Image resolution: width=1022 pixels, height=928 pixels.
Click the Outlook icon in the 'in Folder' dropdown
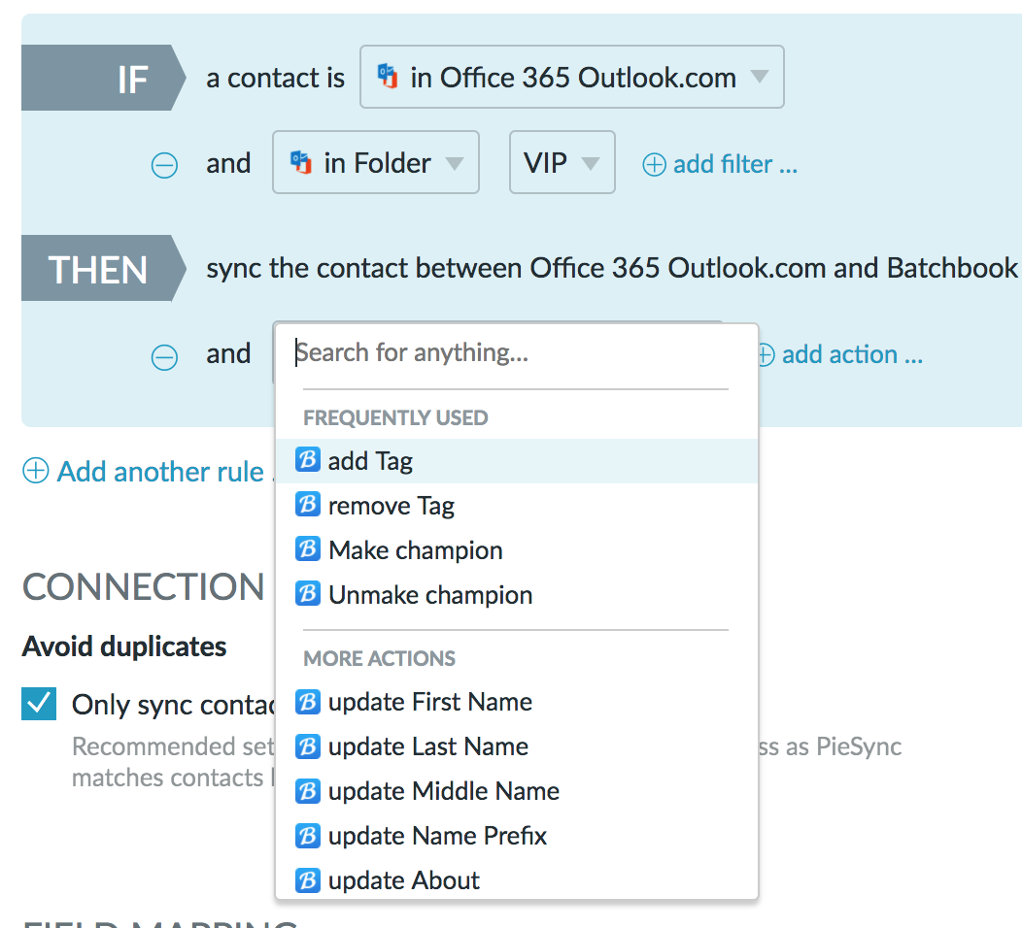tap(301, 162)
